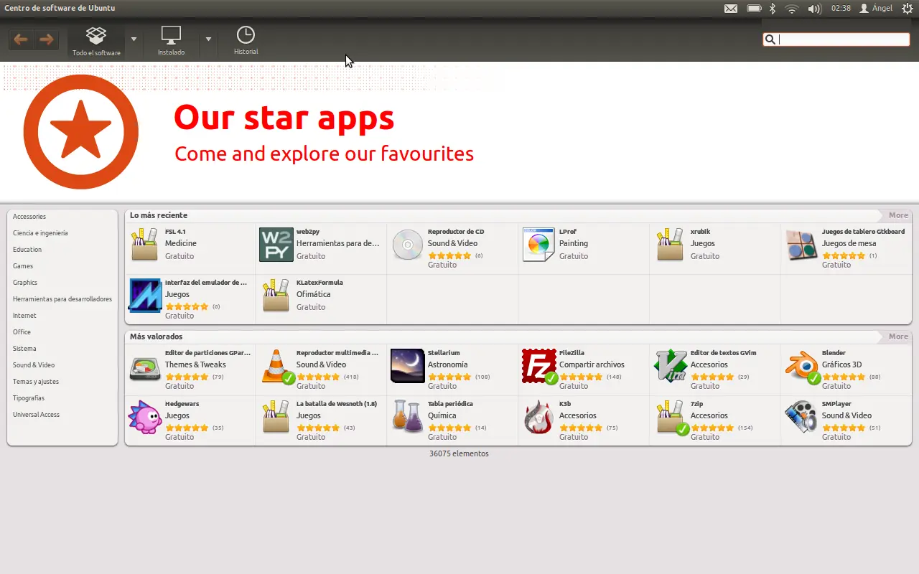Open Tabla periódica flasks icon
Screen dimensions: 919x574
408,417
